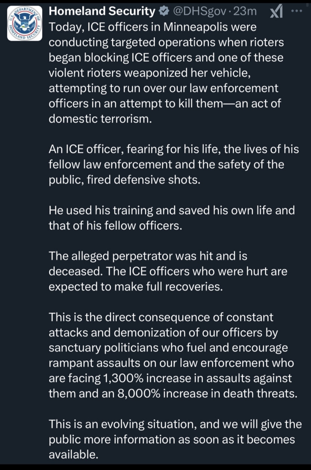The image size is (311, 470).
Task: Open the Homeland Security display name
Action: click(102, 11)
